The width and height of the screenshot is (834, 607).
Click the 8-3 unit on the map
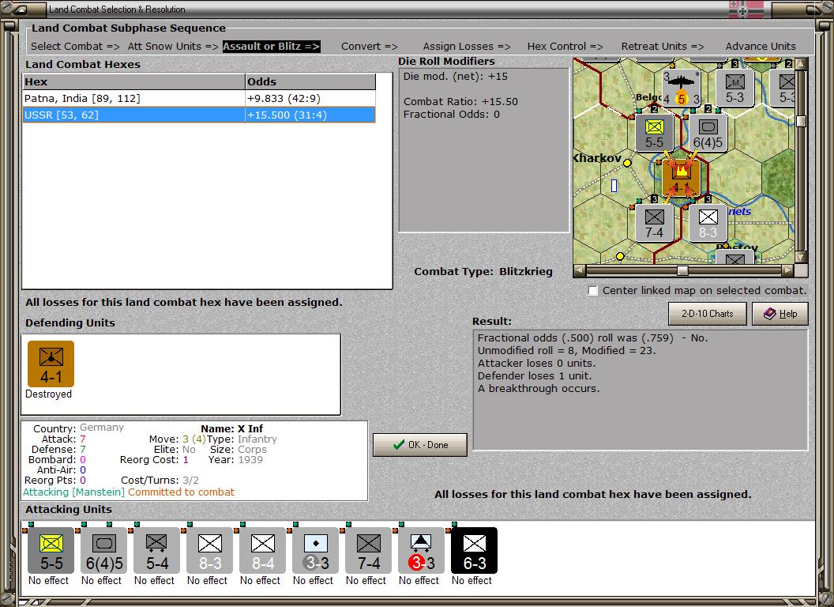click(x=708, y=223)
